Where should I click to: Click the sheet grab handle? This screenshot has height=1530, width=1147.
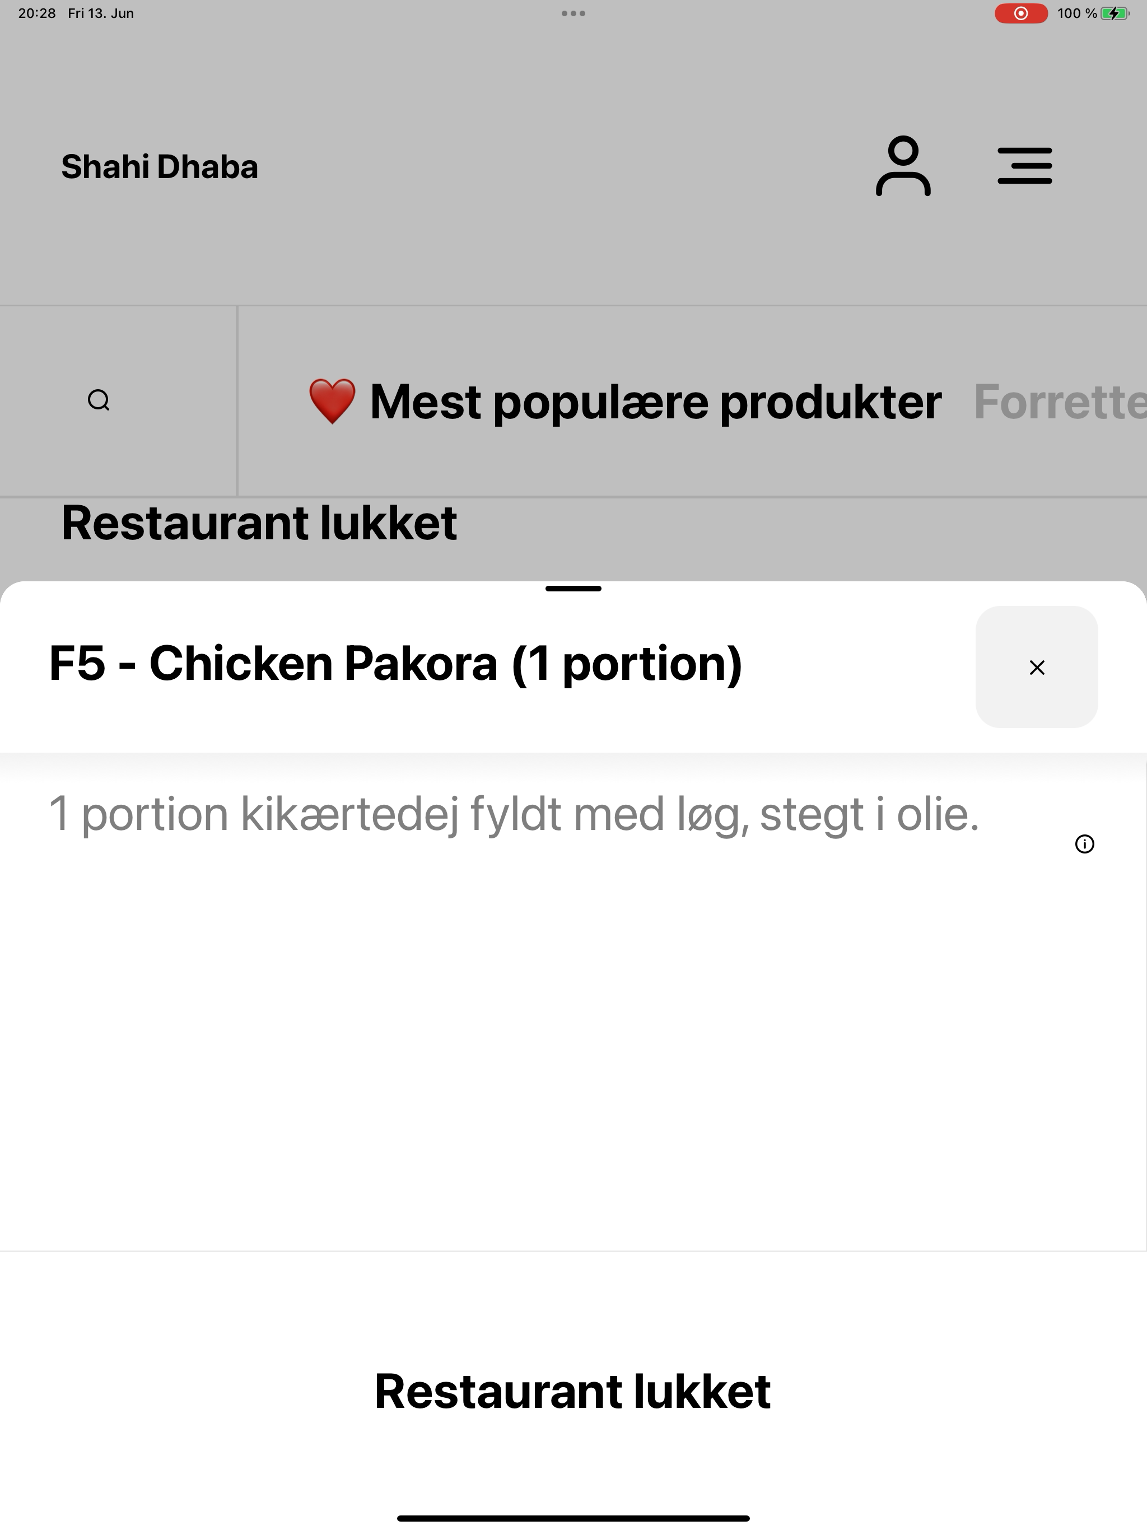point(573,589)
